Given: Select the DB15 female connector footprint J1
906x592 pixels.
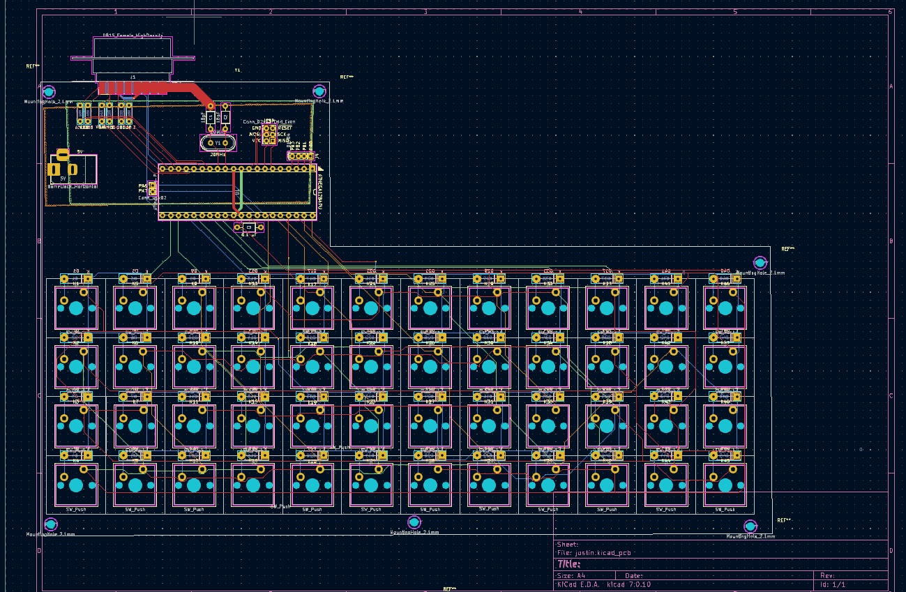Looking at the screenshot, I should click(133, 66).
